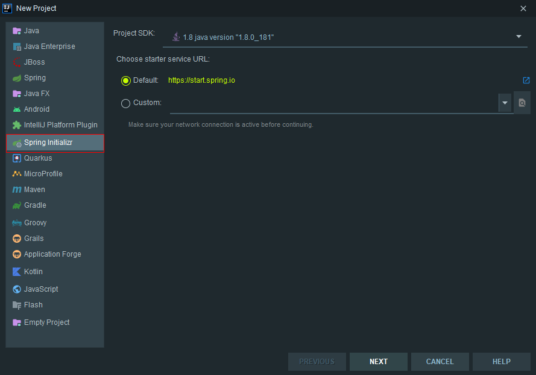
Task: Click the PREVIOUS button
Action: coord(317,362)
